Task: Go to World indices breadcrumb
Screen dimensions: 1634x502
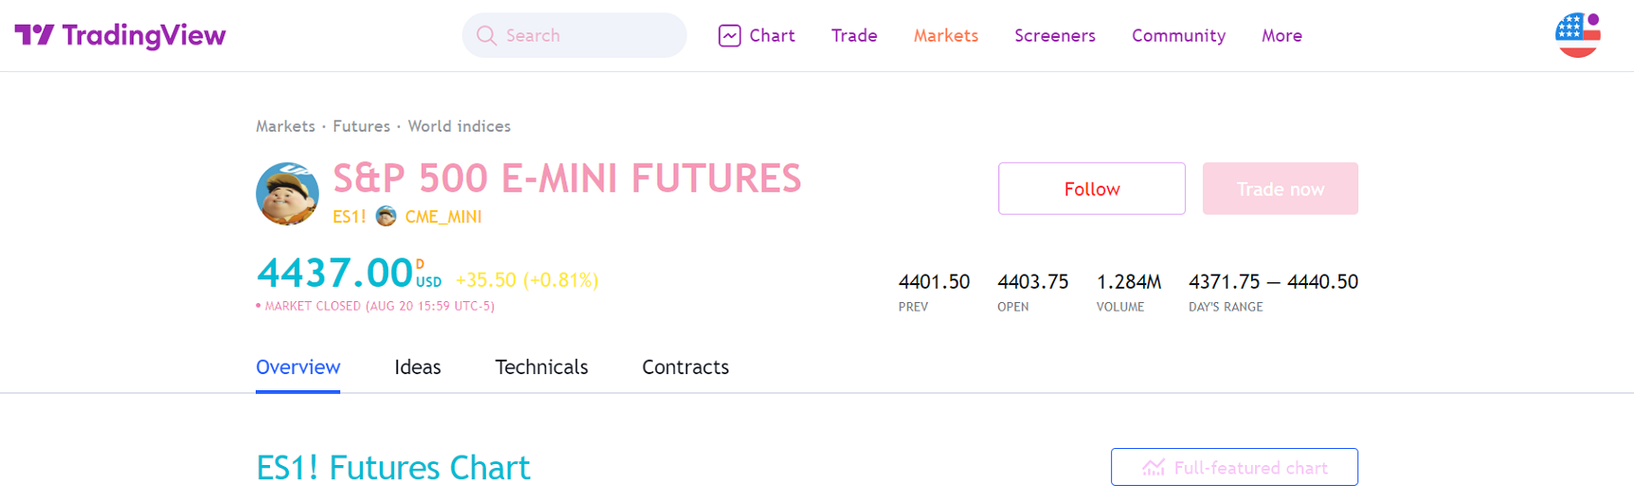Action: click(x=458, y=127)
